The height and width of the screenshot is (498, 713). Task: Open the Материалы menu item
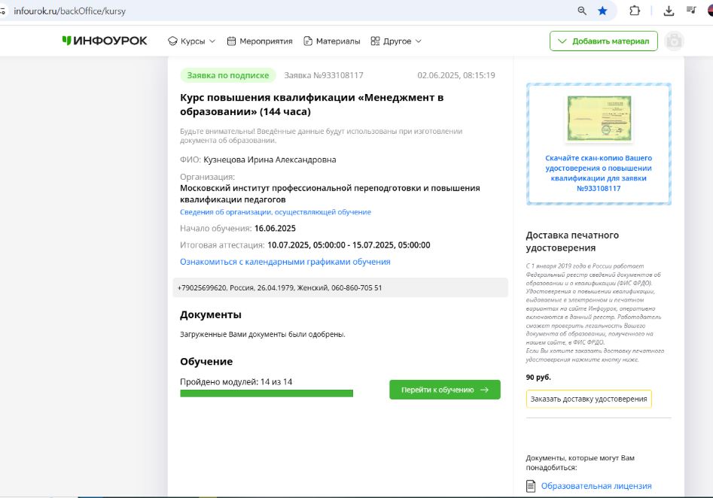click(x=331, y=41)
